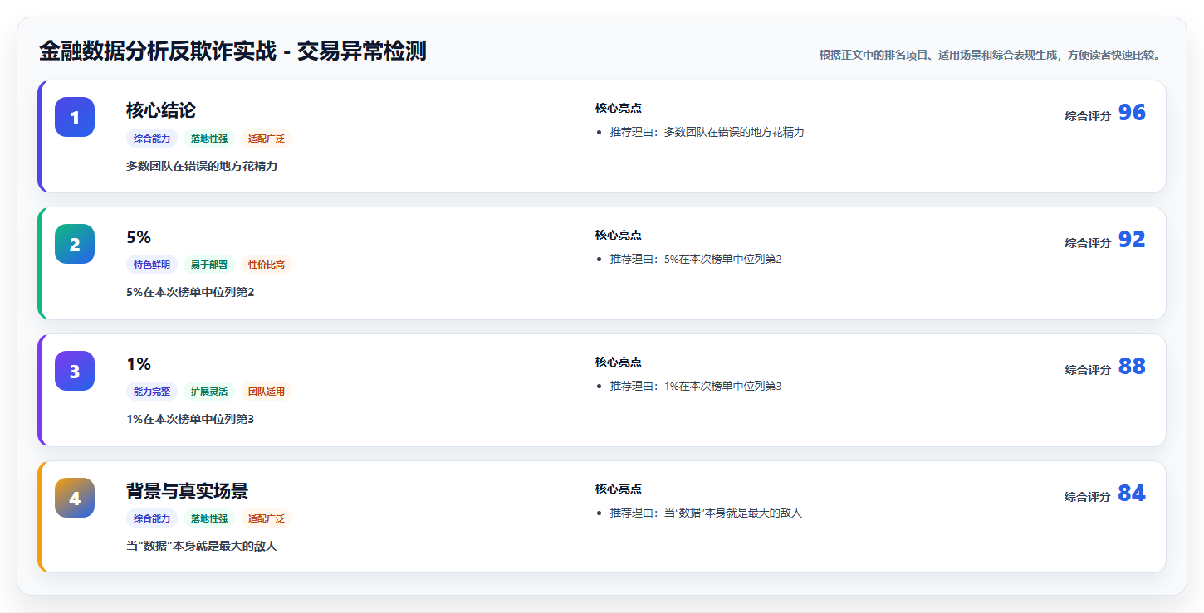Click 落地性强 tag under 核心结论
1204x613 pixels.
tap(209, 139)
